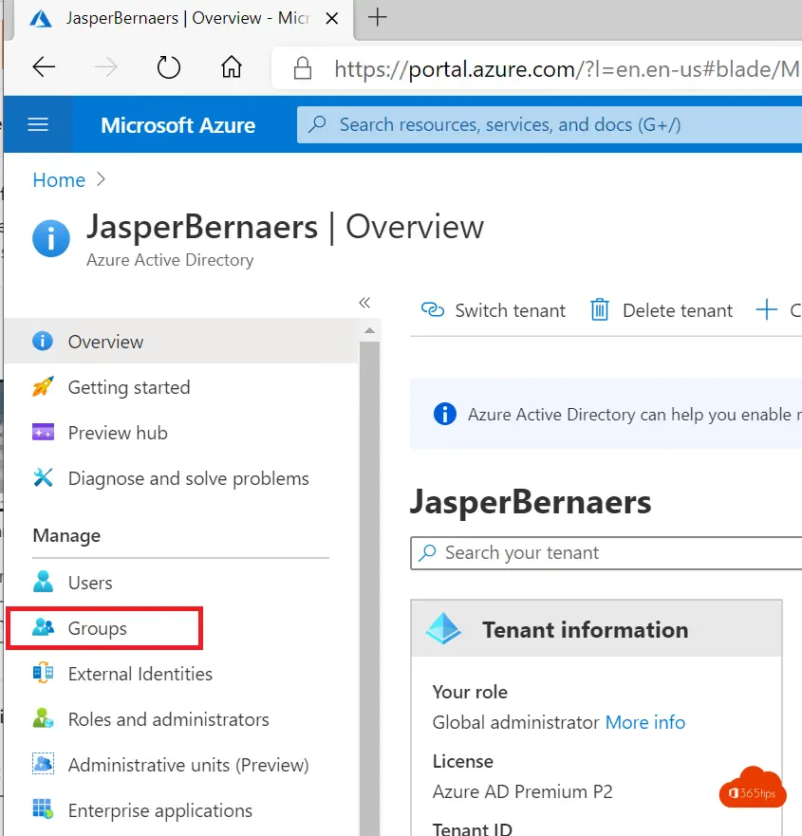The image size is (802, 836).
Task: Click the Azure AD info banner
Action: coord(606,414)
